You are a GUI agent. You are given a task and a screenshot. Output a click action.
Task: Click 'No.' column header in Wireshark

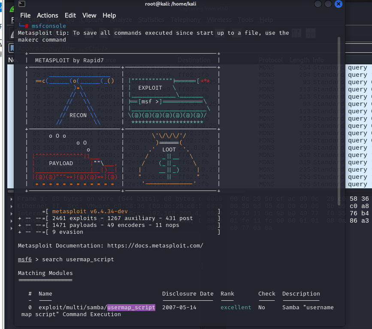tap(11, 60)
